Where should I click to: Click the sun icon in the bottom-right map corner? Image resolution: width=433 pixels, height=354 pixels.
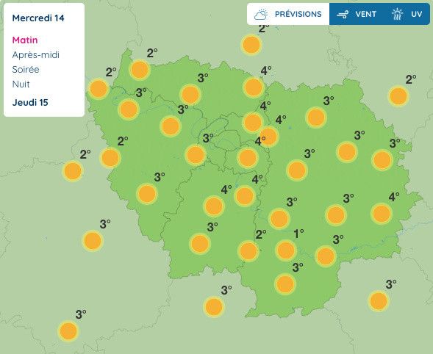tap(379, 301)
